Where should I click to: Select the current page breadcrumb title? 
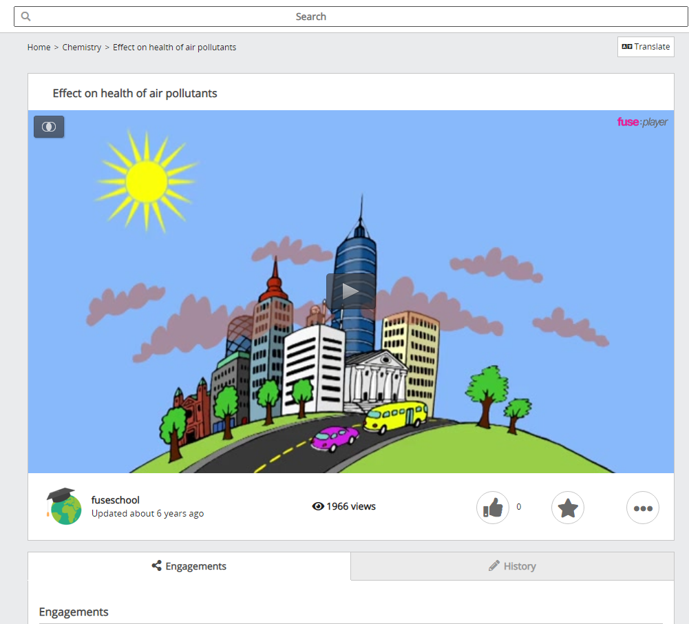point(174,47)
